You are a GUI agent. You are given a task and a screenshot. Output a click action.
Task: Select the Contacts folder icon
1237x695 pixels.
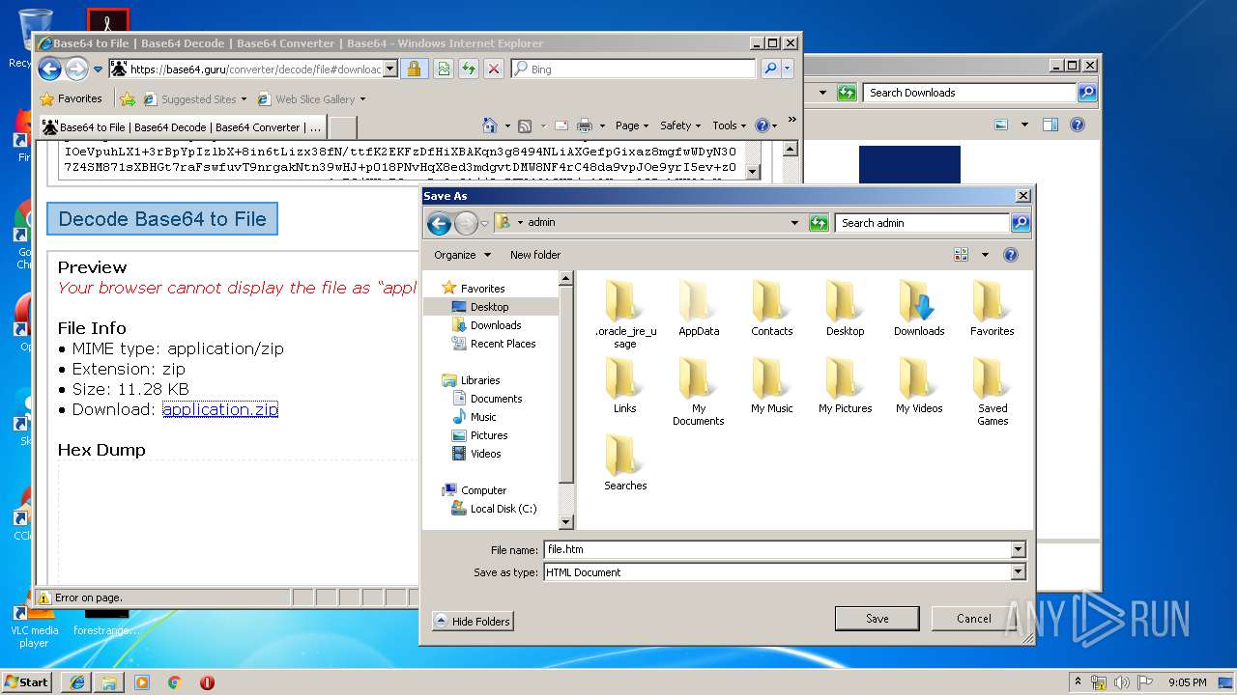pyautogui.click(x=771, y=309)
